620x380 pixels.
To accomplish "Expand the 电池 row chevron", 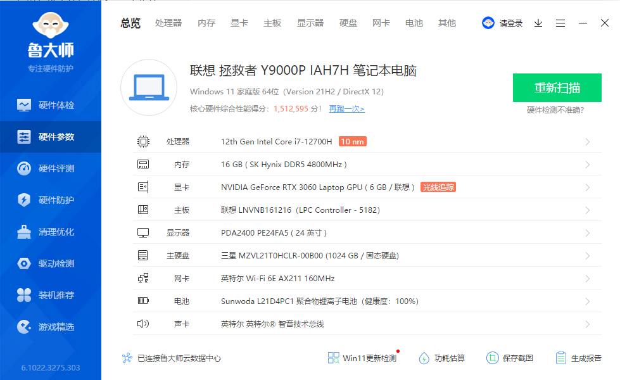I will [x=588, y=301].
